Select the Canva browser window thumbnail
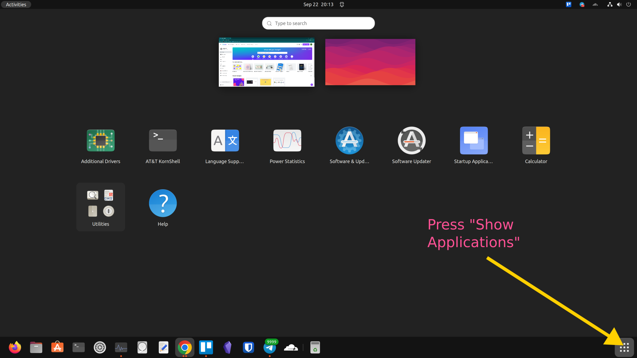Viewport: 637px width, 358px height. [x=266, y=62]
